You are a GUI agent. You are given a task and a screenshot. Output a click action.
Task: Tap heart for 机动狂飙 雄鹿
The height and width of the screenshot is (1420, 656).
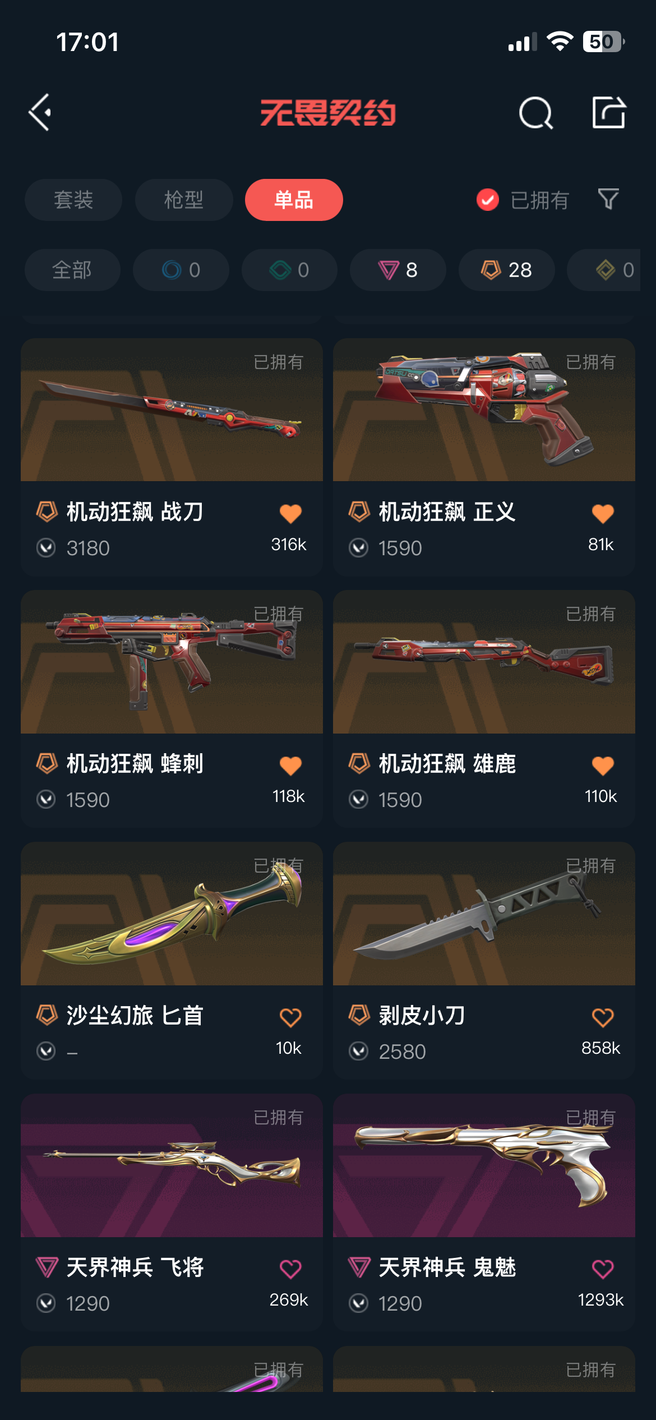pos(603,766)
